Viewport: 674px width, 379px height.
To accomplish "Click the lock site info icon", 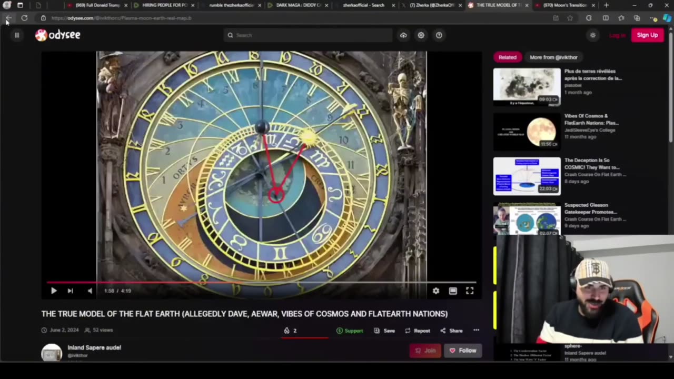I will click(x=43, y=18).
